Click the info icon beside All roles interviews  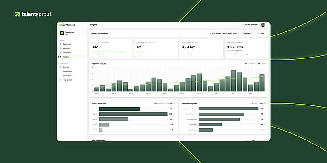[x=110, y=33]
